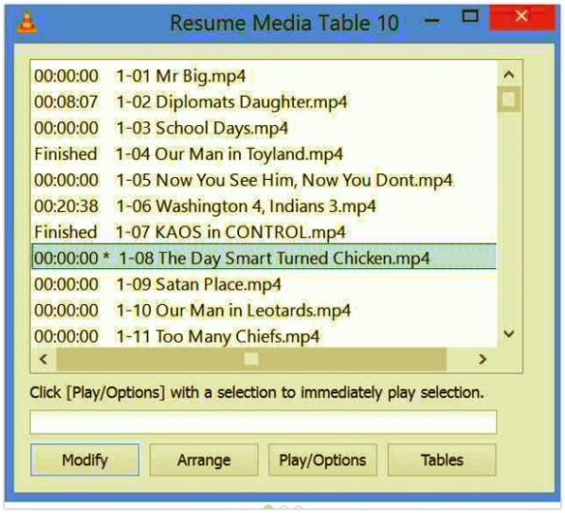The height and width of the screenshot is (513, 565).
Task: Select 1-09 Satan Place.mp4 entry
Action: [264, 284]
